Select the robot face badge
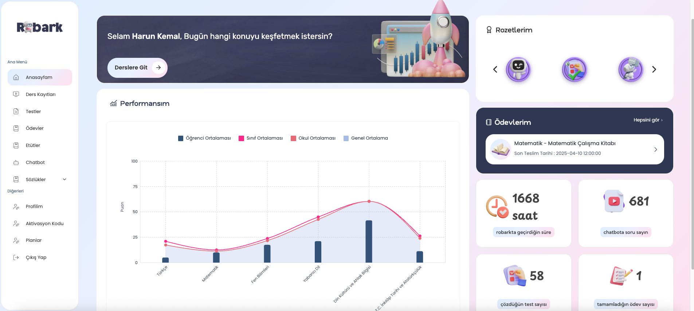This screenshot has height=311, width=694. [518, 69]
